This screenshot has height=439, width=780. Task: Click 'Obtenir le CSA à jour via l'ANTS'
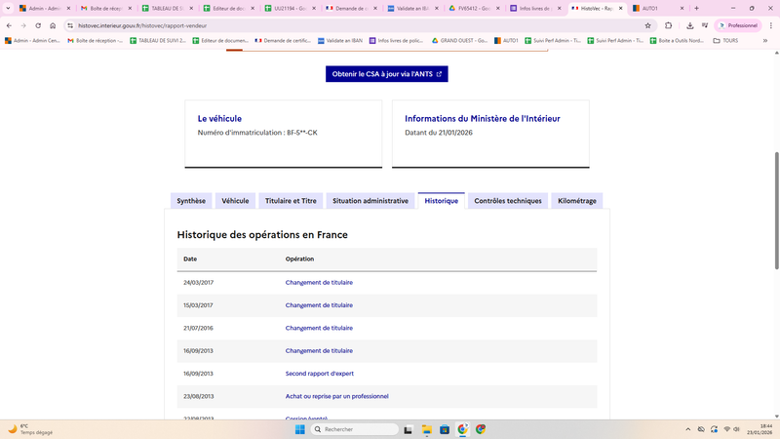click(x=386, y=74)
